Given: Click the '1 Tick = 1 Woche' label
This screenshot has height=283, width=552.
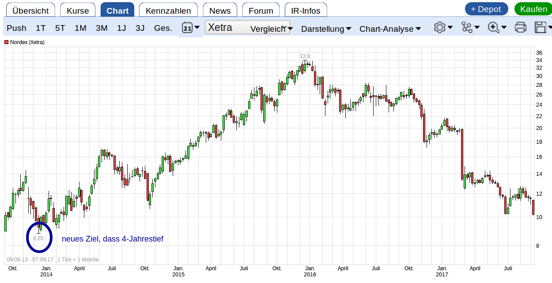Looking at the screenshot, I should (x=78, y=260).
